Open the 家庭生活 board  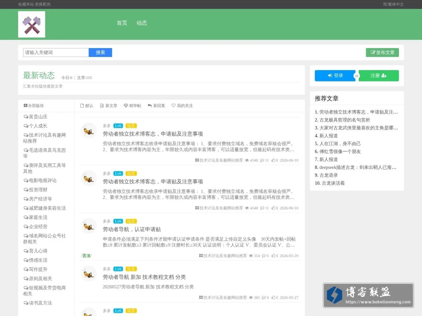[36, 217]
